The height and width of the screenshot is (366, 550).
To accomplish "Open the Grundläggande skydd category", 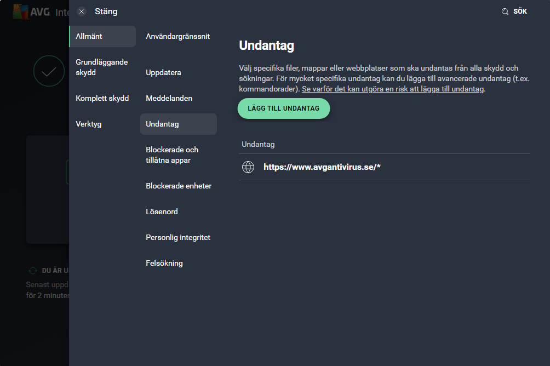I will point(102,67).
